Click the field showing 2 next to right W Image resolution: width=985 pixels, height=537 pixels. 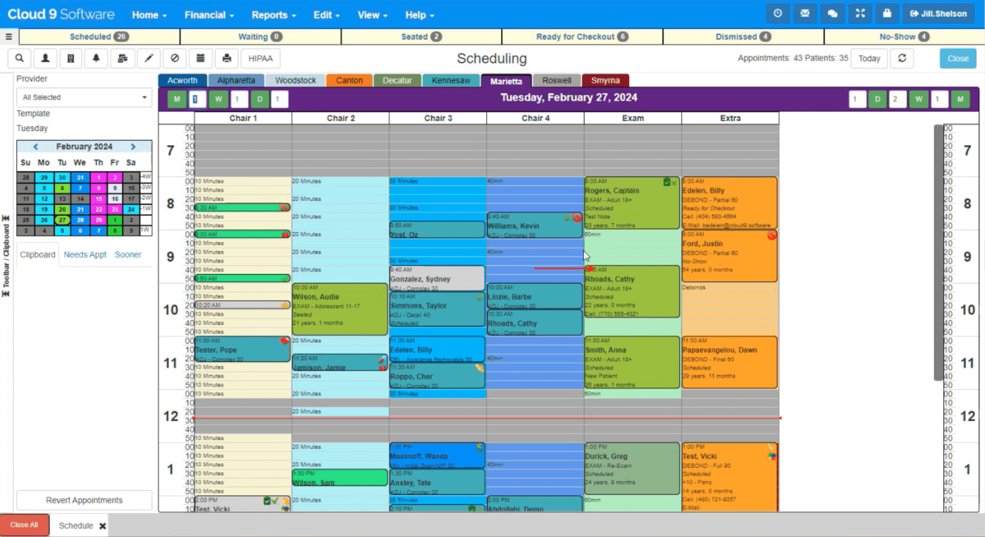897,99
